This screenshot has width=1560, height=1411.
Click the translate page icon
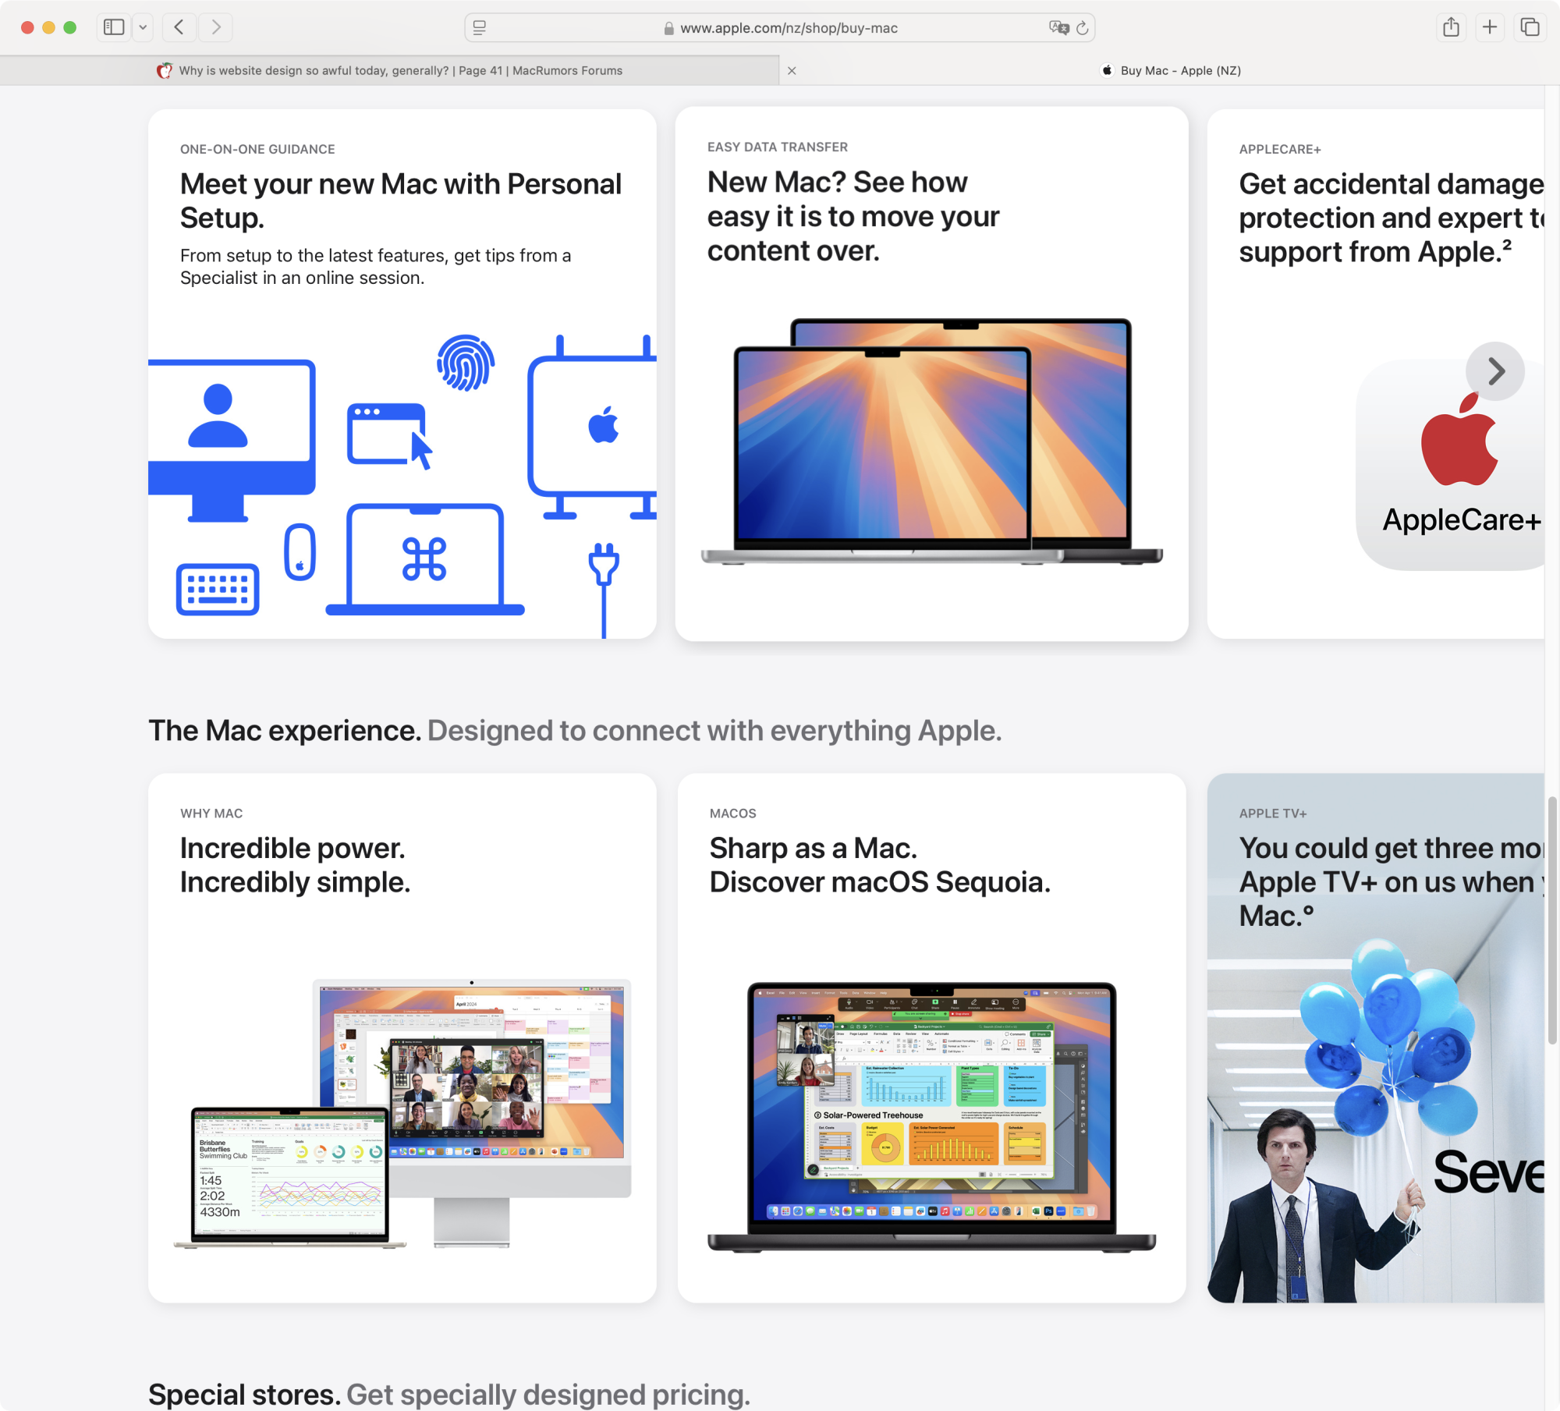[x=1058, y=28]
